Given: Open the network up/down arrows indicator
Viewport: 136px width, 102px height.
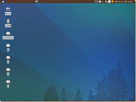Looking at the screenshot, I should pyautogui.click(x=106, y=2).
